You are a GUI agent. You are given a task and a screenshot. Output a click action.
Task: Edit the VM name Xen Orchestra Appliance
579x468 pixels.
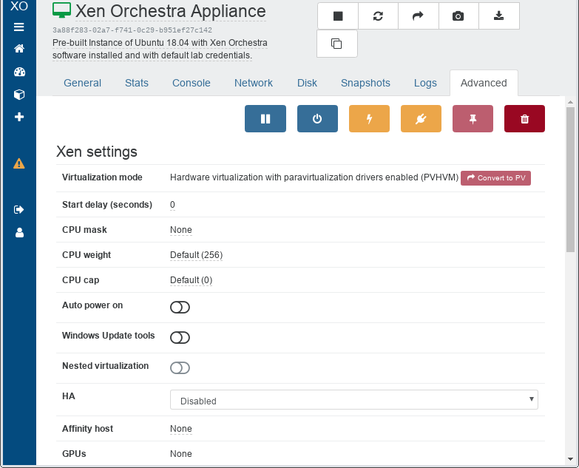[171, 11]
